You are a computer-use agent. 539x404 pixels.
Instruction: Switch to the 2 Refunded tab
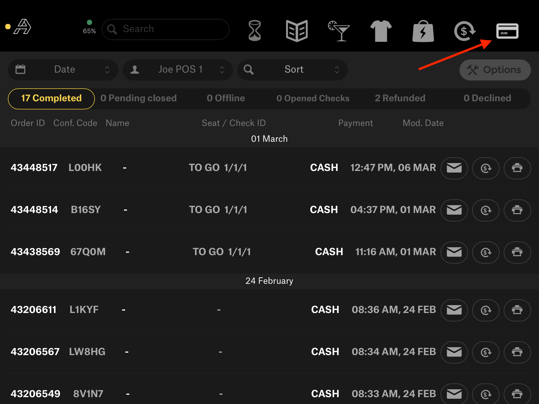[400, 98]
